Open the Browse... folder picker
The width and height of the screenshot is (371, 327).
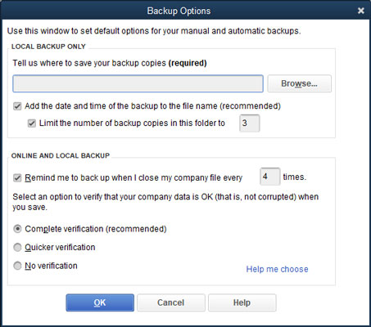(299, 83)
